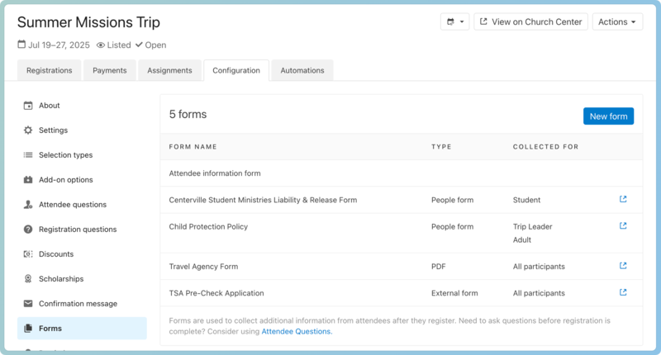Click the New form button
The image size is (661, 355).
[608, 116]
